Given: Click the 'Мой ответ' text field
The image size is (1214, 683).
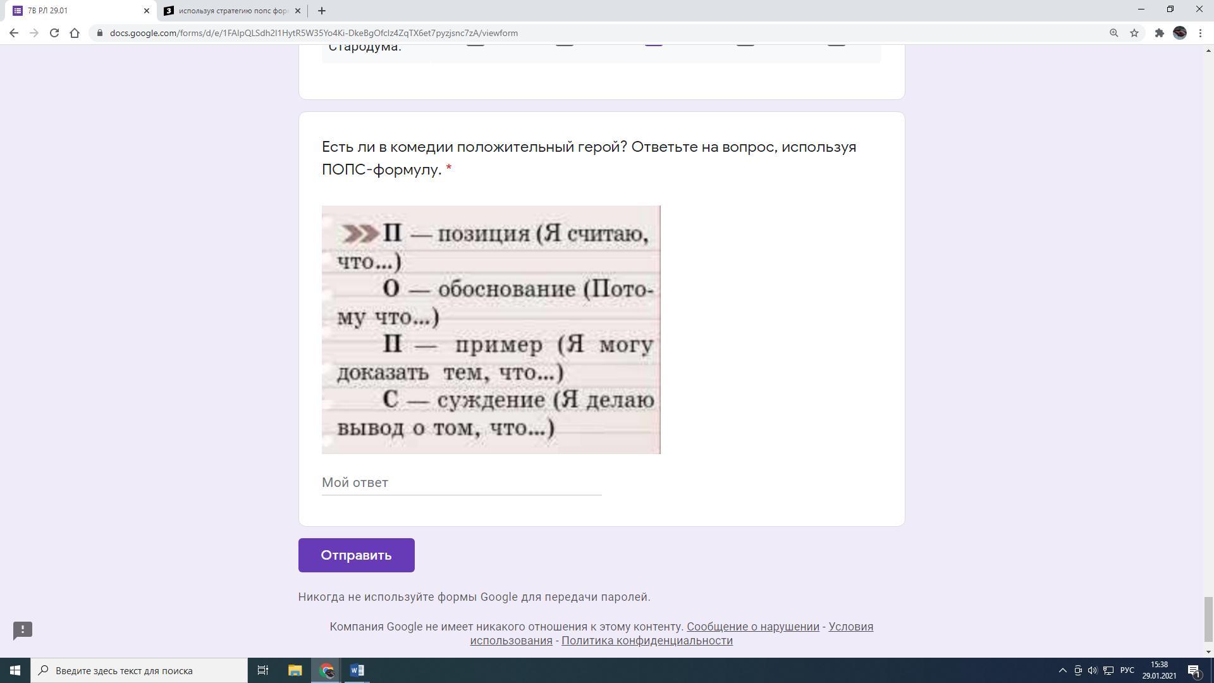Looking at the screenshot, I should pyautogui.click(x=461, y=483).
